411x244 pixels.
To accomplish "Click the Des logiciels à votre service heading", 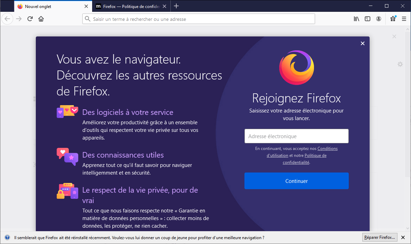I will [128, 112].
